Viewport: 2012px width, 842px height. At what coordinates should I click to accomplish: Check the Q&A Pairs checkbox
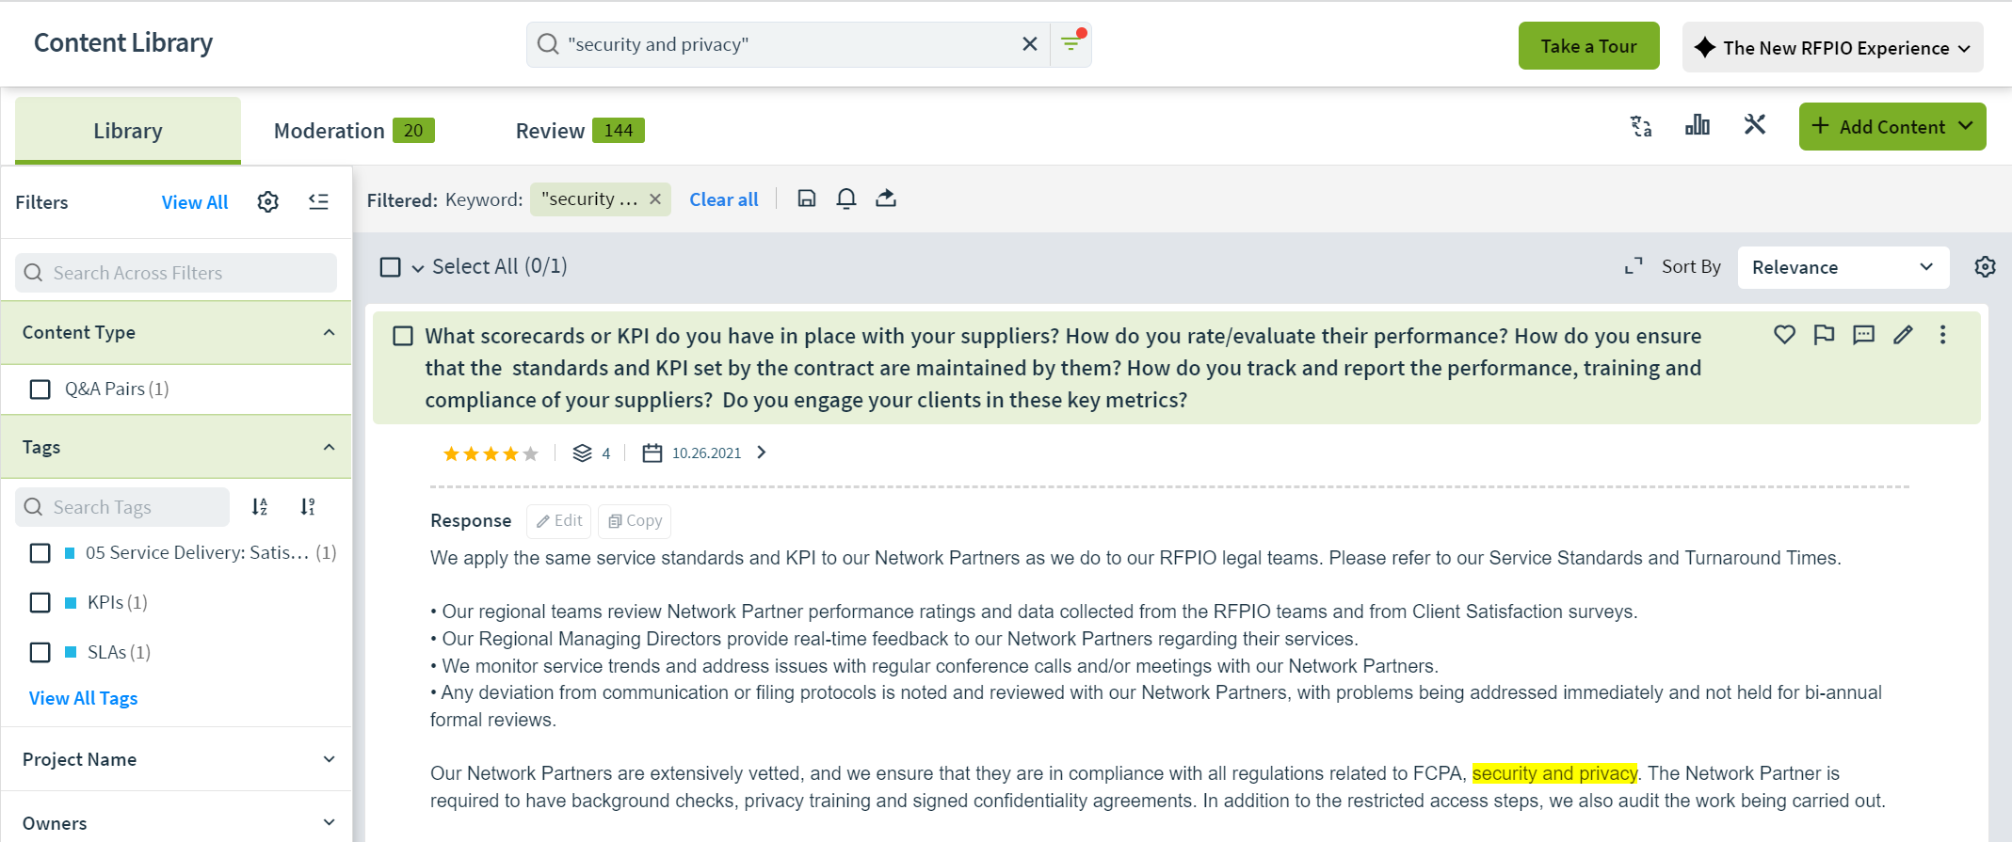coord(40,389)
